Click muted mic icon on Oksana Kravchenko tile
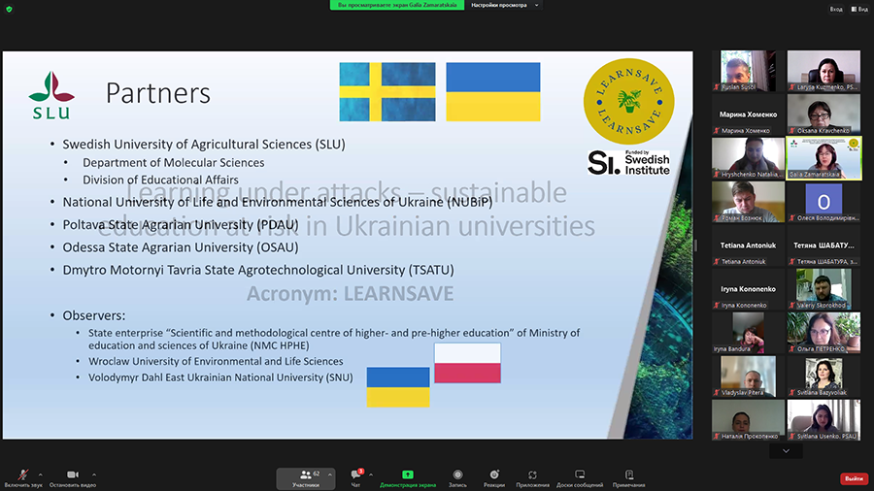The height and width of the screenshot is (491, 874). (792, 131)
